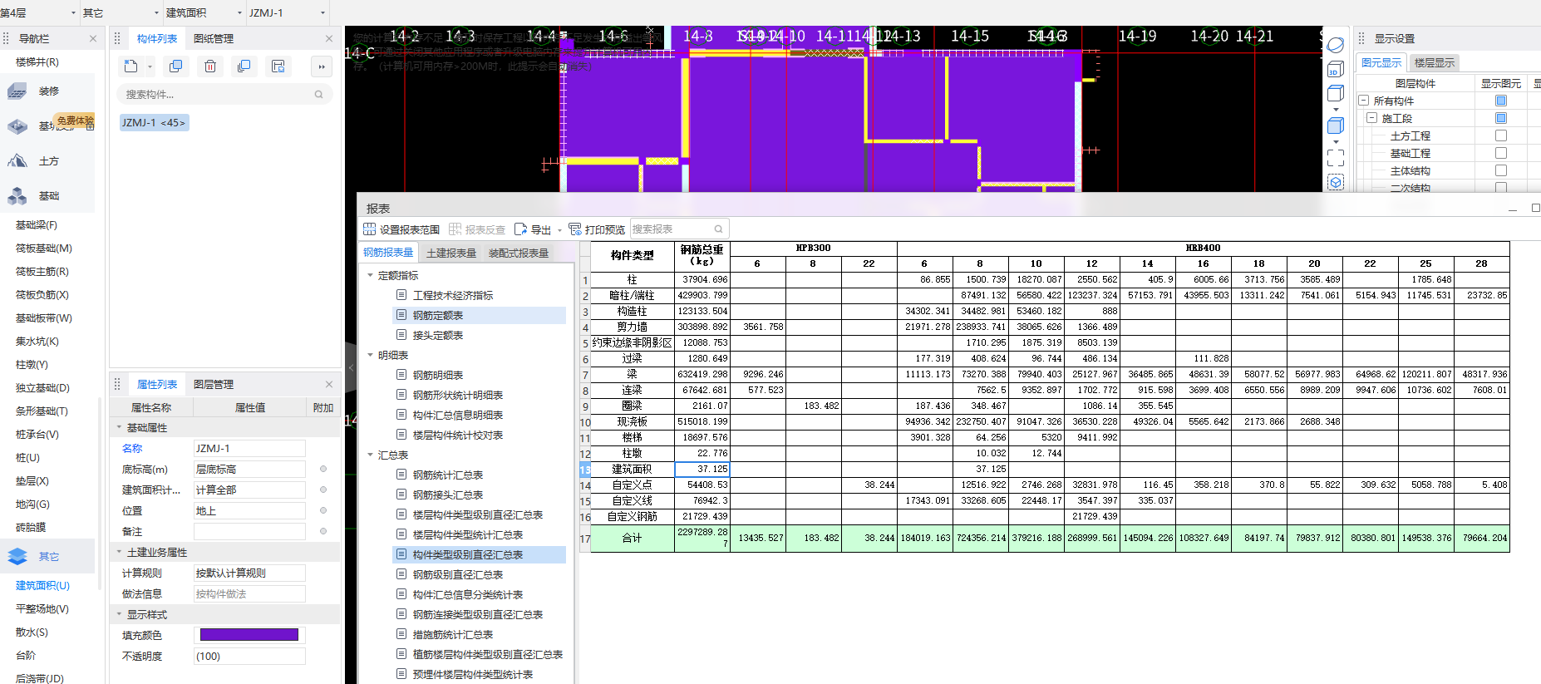Check the 基础工程 display checkbox
Screen dimensions: 1541x684
click(x=1501, y=153)
